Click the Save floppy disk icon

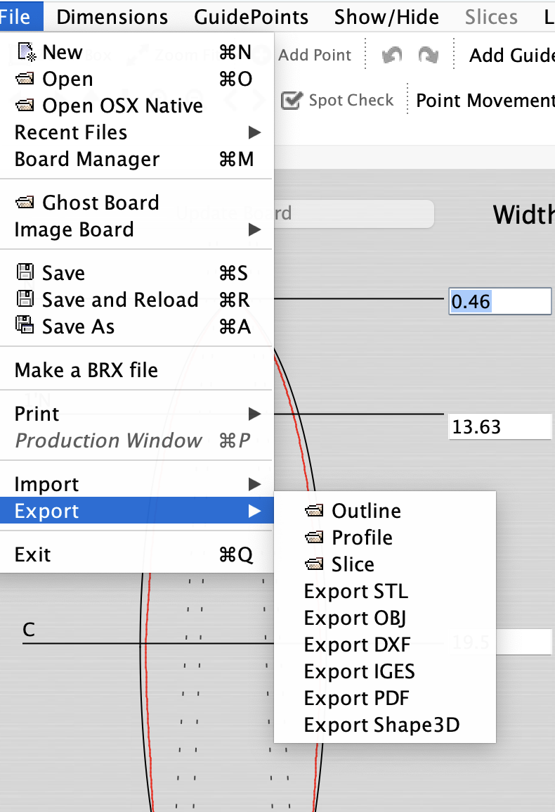(x=25, y=273)
